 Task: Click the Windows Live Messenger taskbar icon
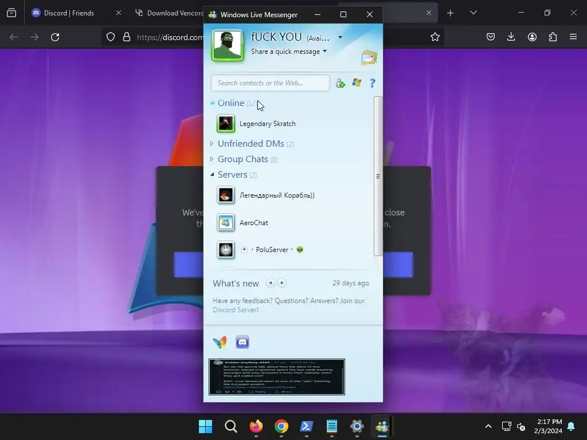point(382,426)
